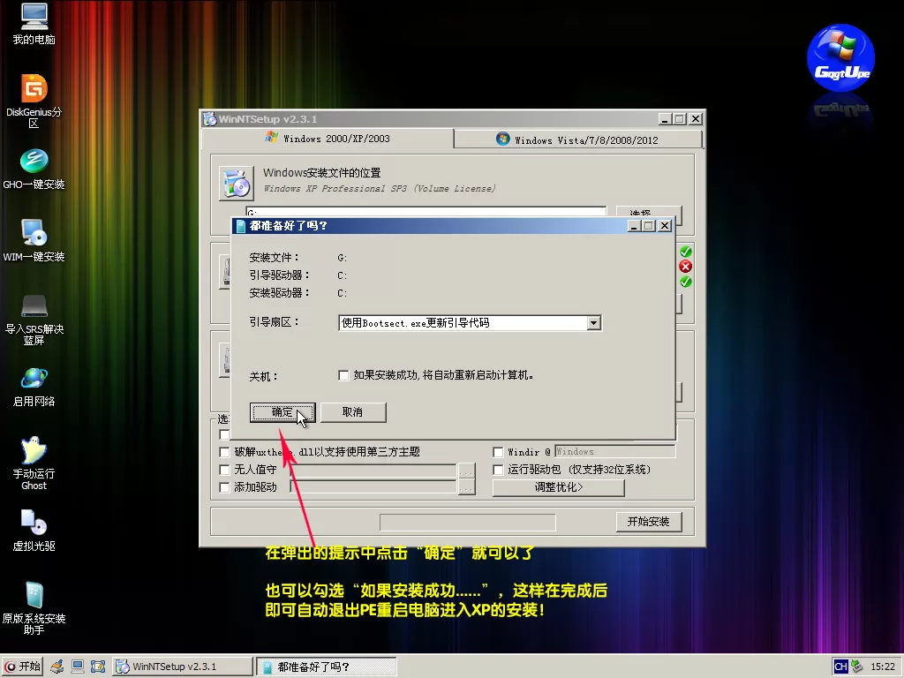This screenshot has width=904, height=678.
Task: Click the 取消 button in dialog
Action: click(352, 412)
